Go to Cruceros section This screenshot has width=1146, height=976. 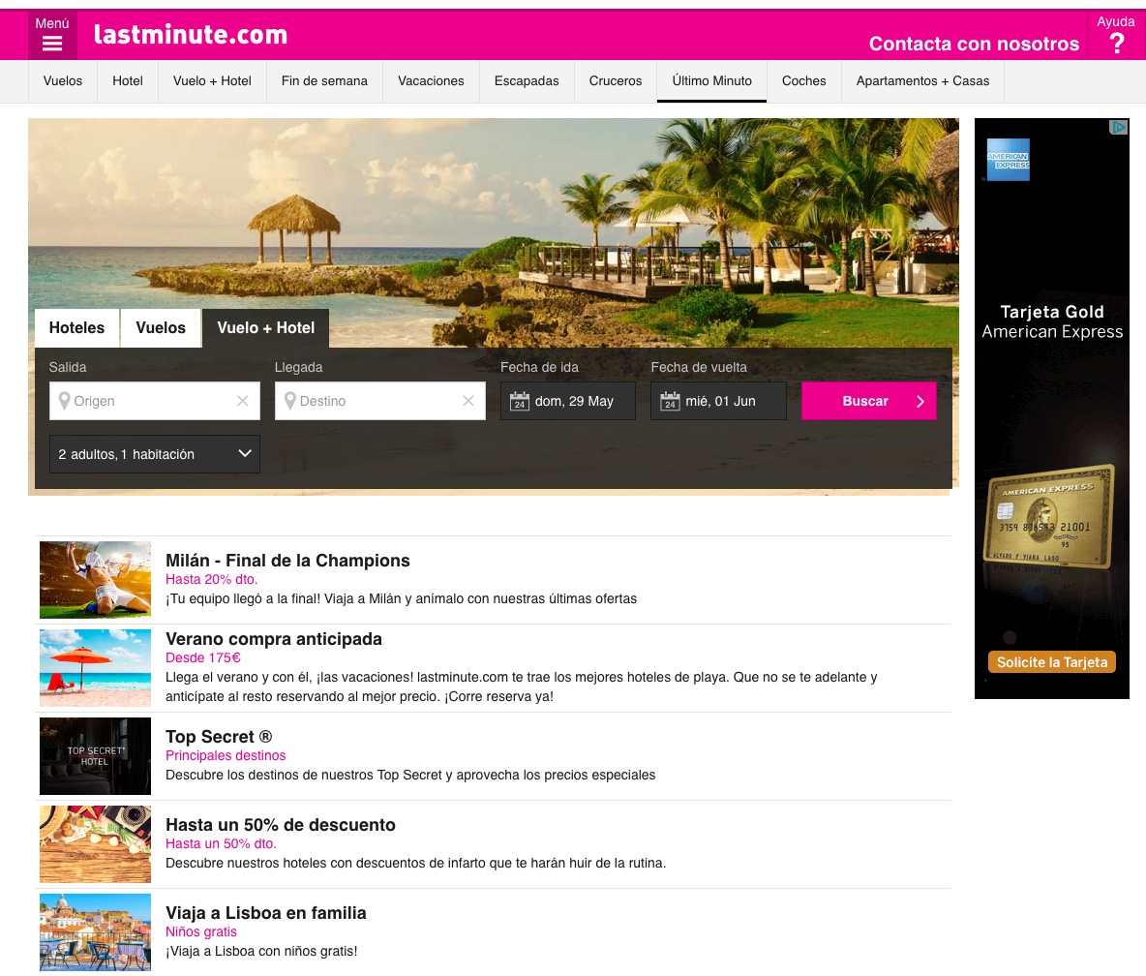click(x=616, y=81)
